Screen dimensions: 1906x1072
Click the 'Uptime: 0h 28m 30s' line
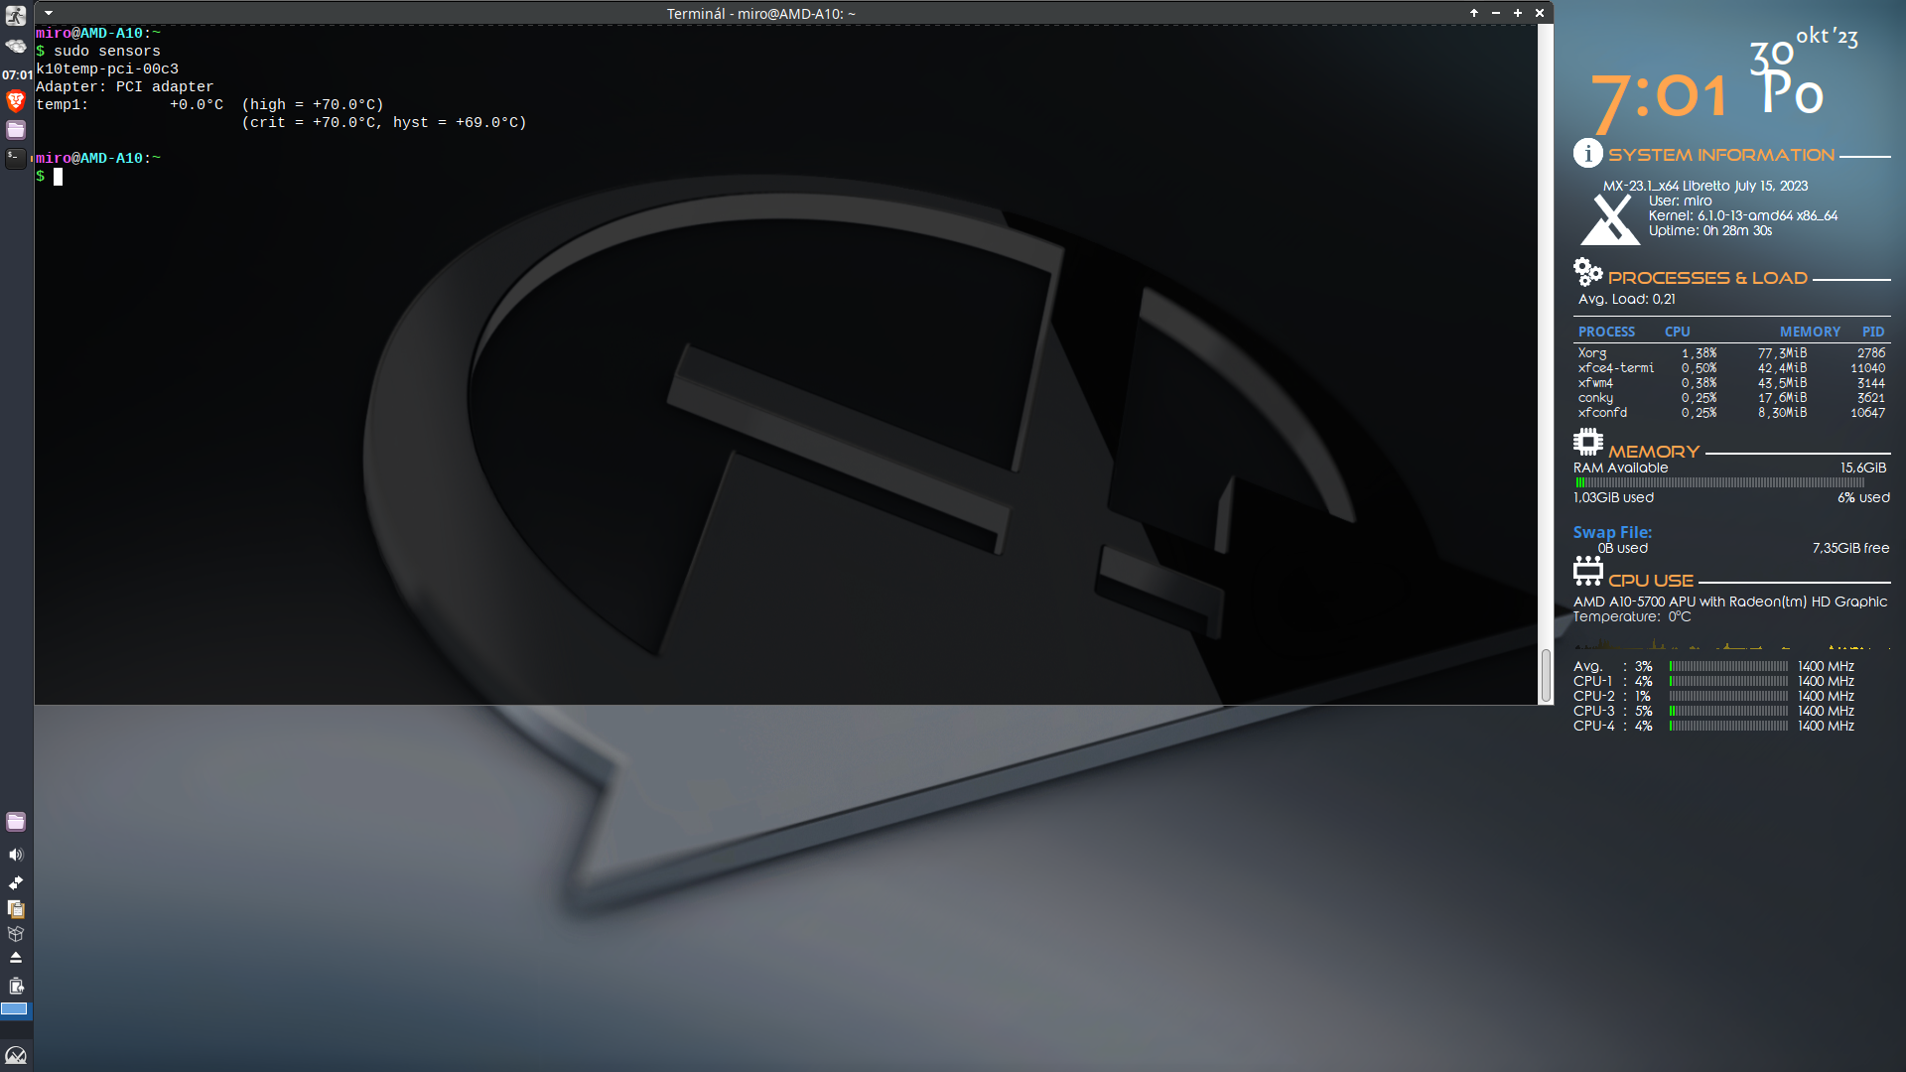point(1710,230)
